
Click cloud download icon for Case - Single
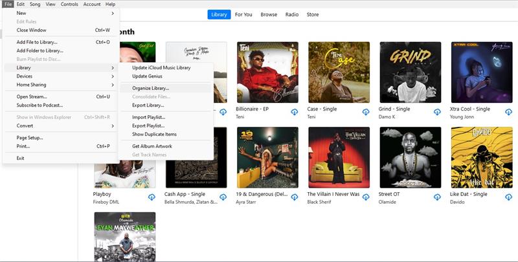click(x=366, y=112)
